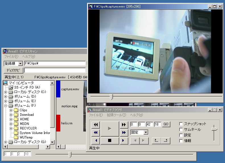Viewport: 225px width, 163px height.
Task: Click the vertical volume slider handle
Action: point(214,129)
